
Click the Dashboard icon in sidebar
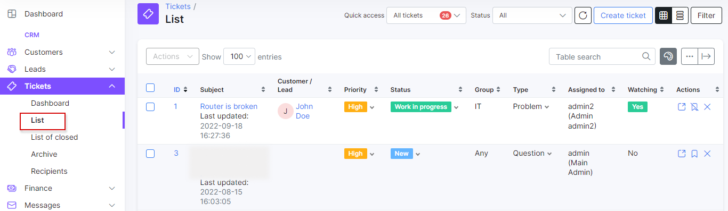pos(12,14)
